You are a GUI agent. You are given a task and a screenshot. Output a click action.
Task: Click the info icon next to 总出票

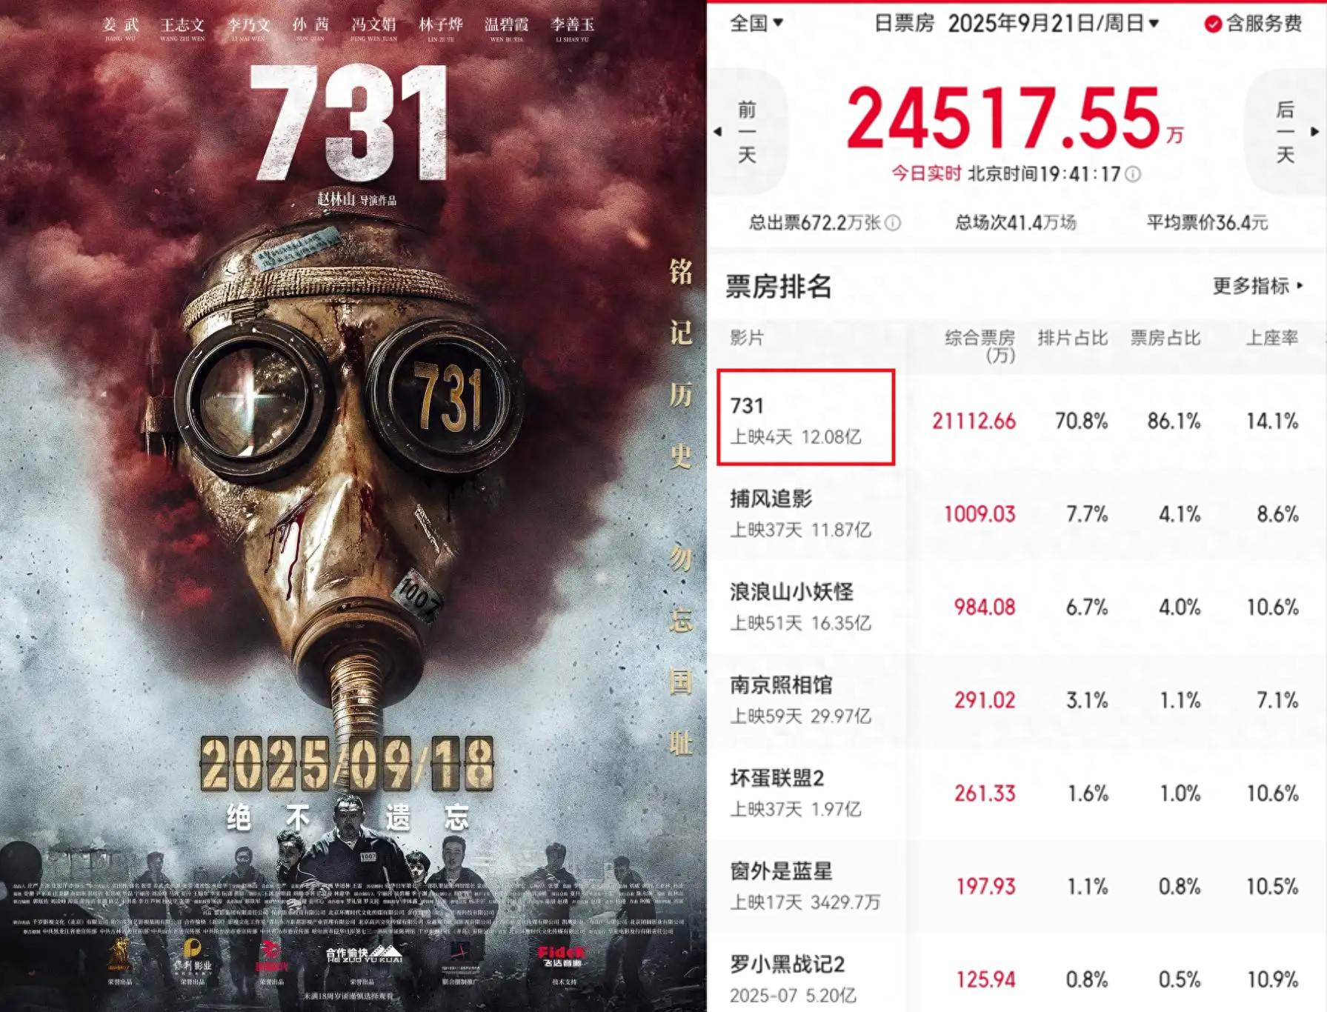point(893,223)
